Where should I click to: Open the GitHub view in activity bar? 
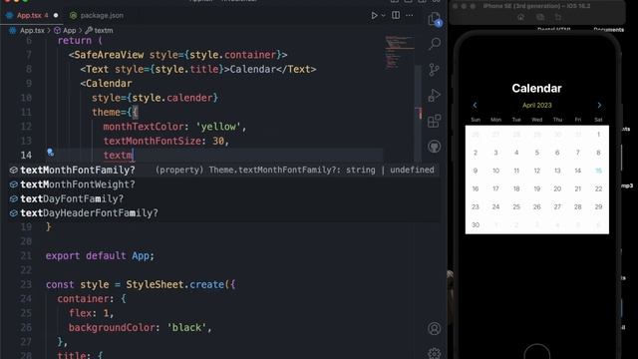(435, 147)
